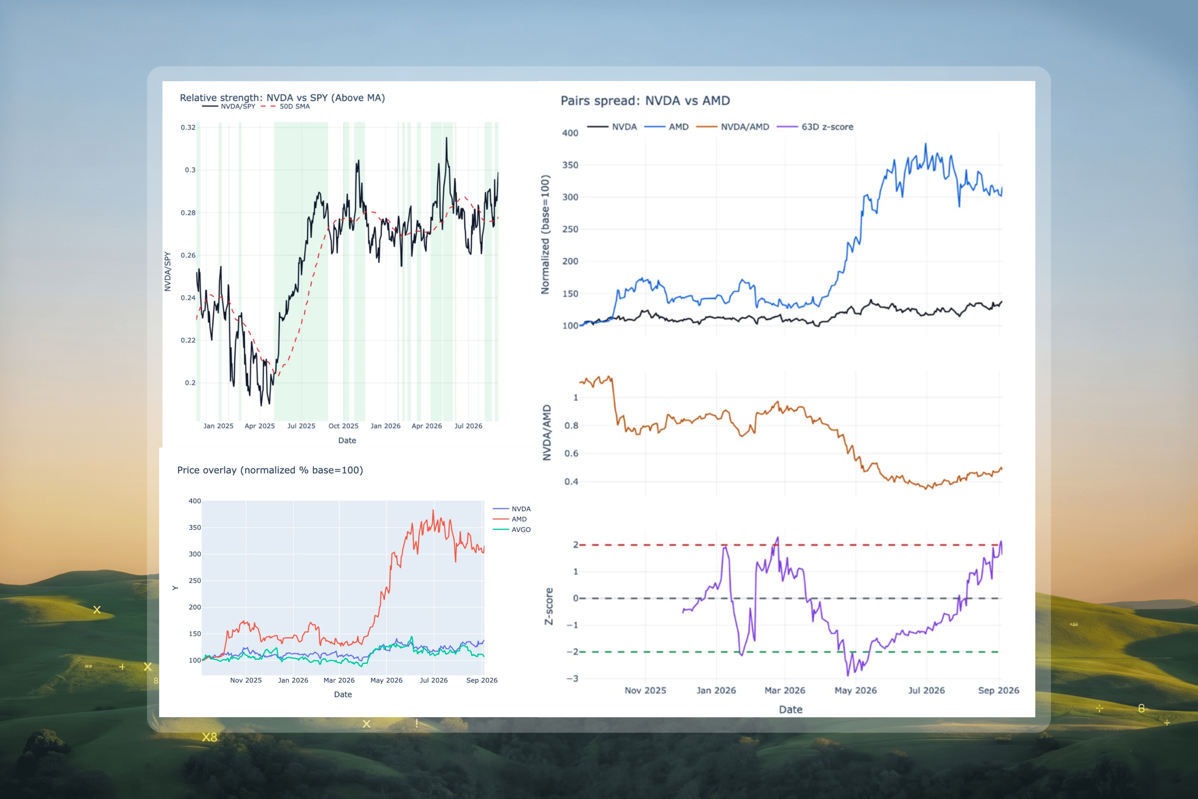
Task: Toggle the 50D SMA legend entry
Action: coord(285,107)
